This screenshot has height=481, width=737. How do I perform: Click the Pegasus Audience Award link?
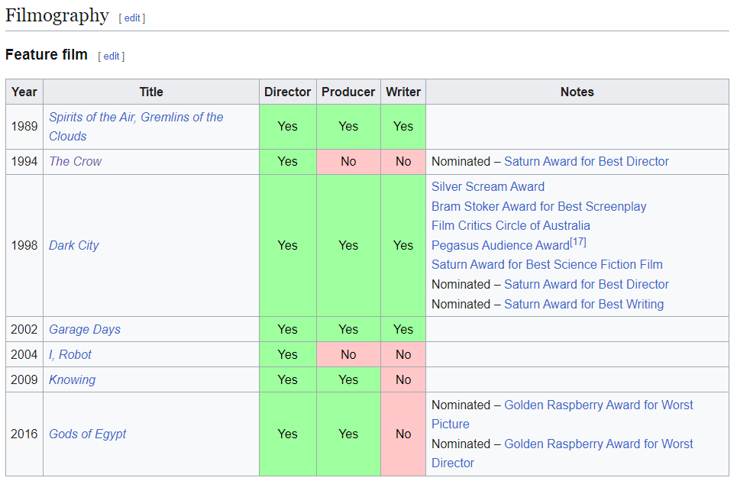coord(499,245)
